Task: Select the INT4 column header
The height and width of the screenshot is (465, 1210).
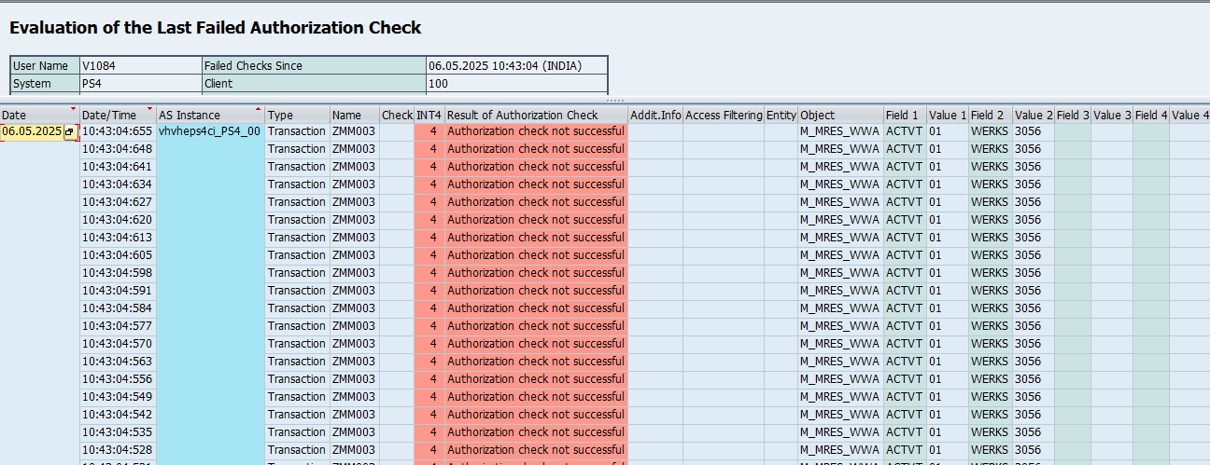Action: tap(429, 116)
